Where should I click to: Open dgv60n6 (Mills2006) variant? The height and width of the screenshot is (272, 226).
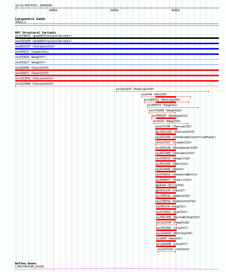tap(170, 185)
